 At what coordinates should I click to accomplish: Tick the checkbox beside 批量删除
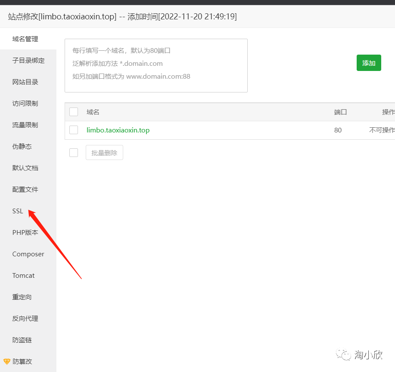[x=74, y=152]
